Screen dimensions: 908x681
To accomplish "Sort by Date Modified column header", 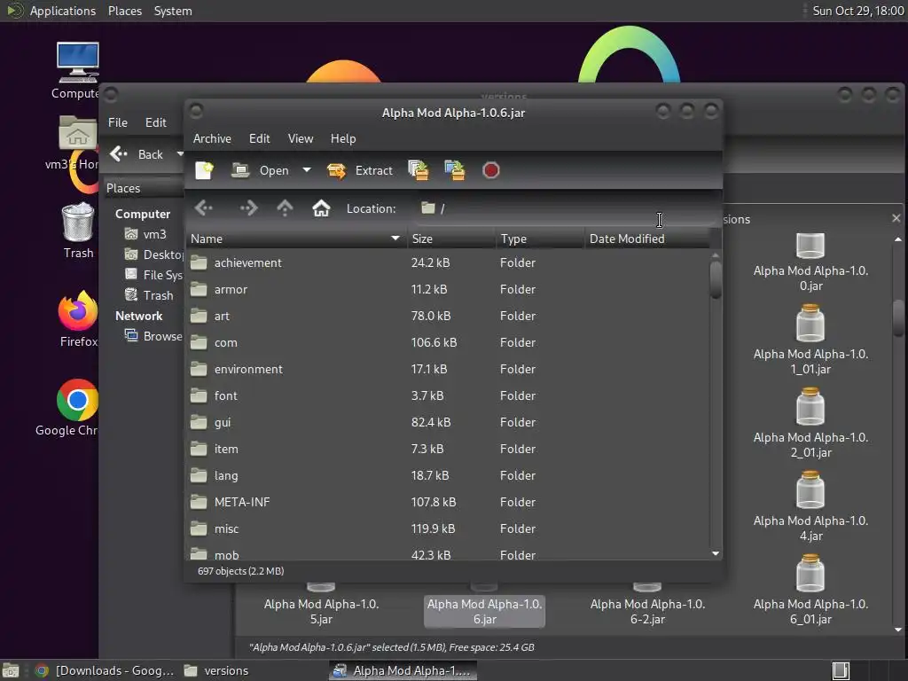I will click(x=646, y=239).
